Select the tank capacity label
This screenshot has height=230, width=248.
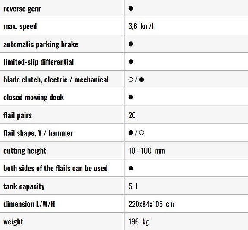[24, 186]
